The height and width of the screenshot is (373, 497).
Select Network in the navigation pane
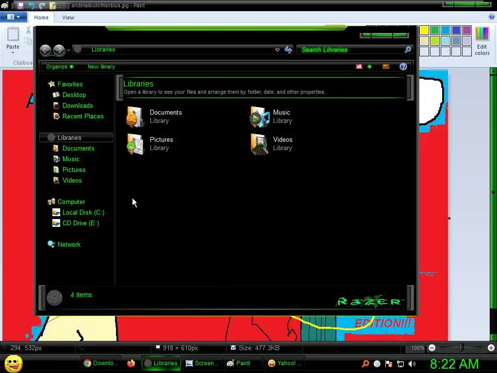tap(69, 245)
